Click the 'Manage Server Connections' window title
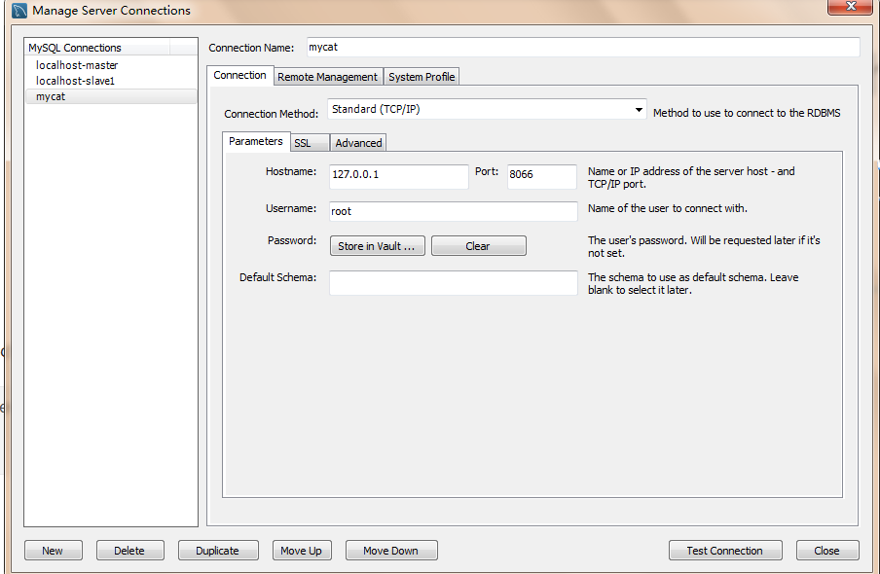Image resolution: width=880 pixels, height=574 pixels. 111,11
